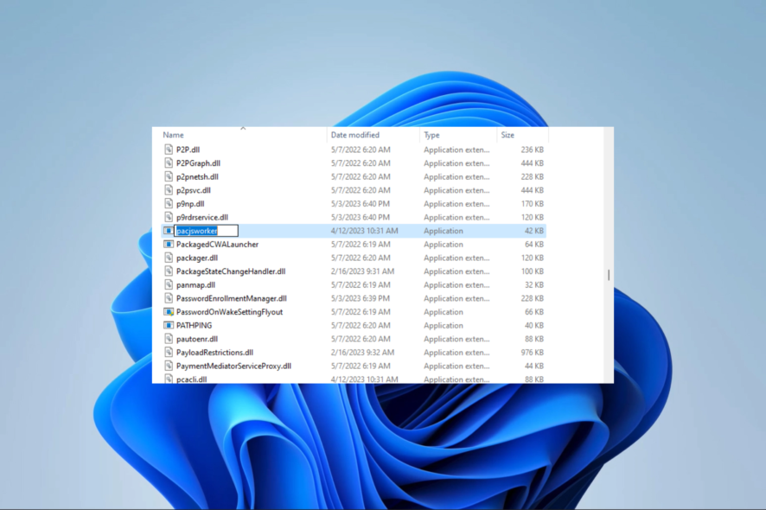This screenshot has width=766, height=510.
Task: Click the PATHPING file name
Action: click(194, 325)
